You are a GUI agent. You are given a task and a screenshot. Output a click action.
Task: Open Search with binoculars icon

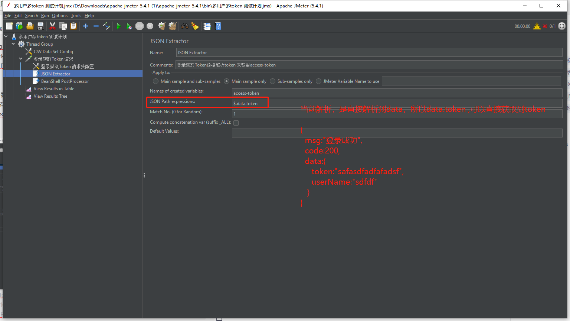[184, 26]
